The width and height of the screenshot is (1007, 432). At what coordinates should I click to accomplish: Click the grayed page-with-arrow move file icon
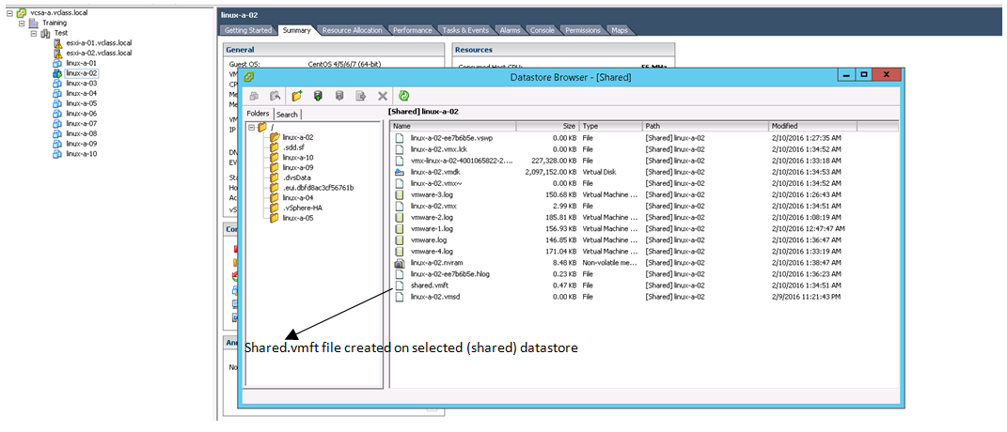[361, 96]
